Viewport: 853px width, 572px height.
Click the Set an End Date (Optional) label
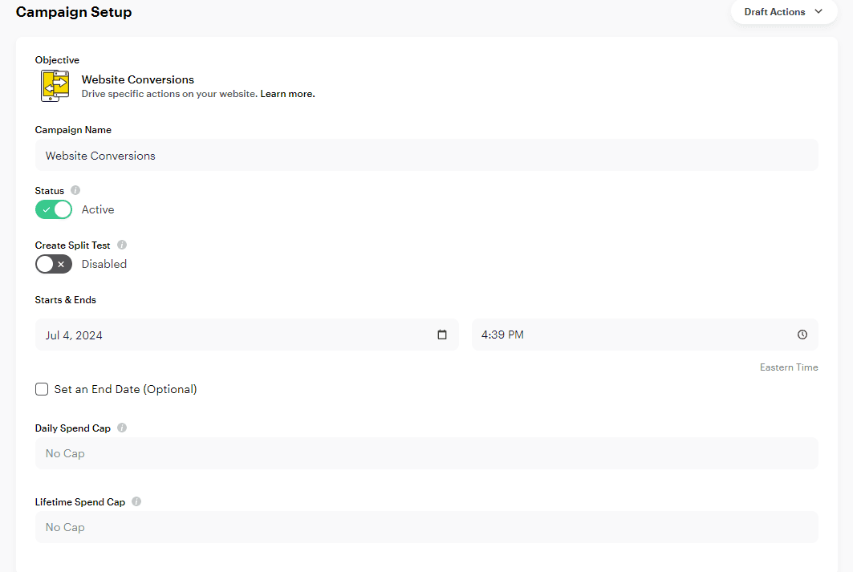(125, 390)
